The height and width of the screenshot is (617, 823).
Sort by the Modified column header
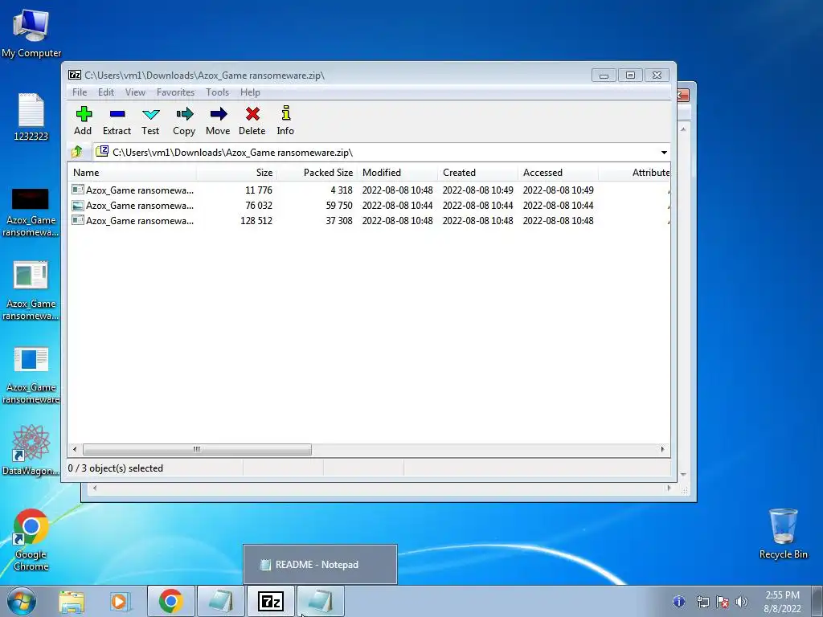point(397,173)
